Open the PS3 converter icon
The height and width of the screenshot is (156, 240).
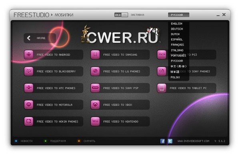(x=162, y=54)
